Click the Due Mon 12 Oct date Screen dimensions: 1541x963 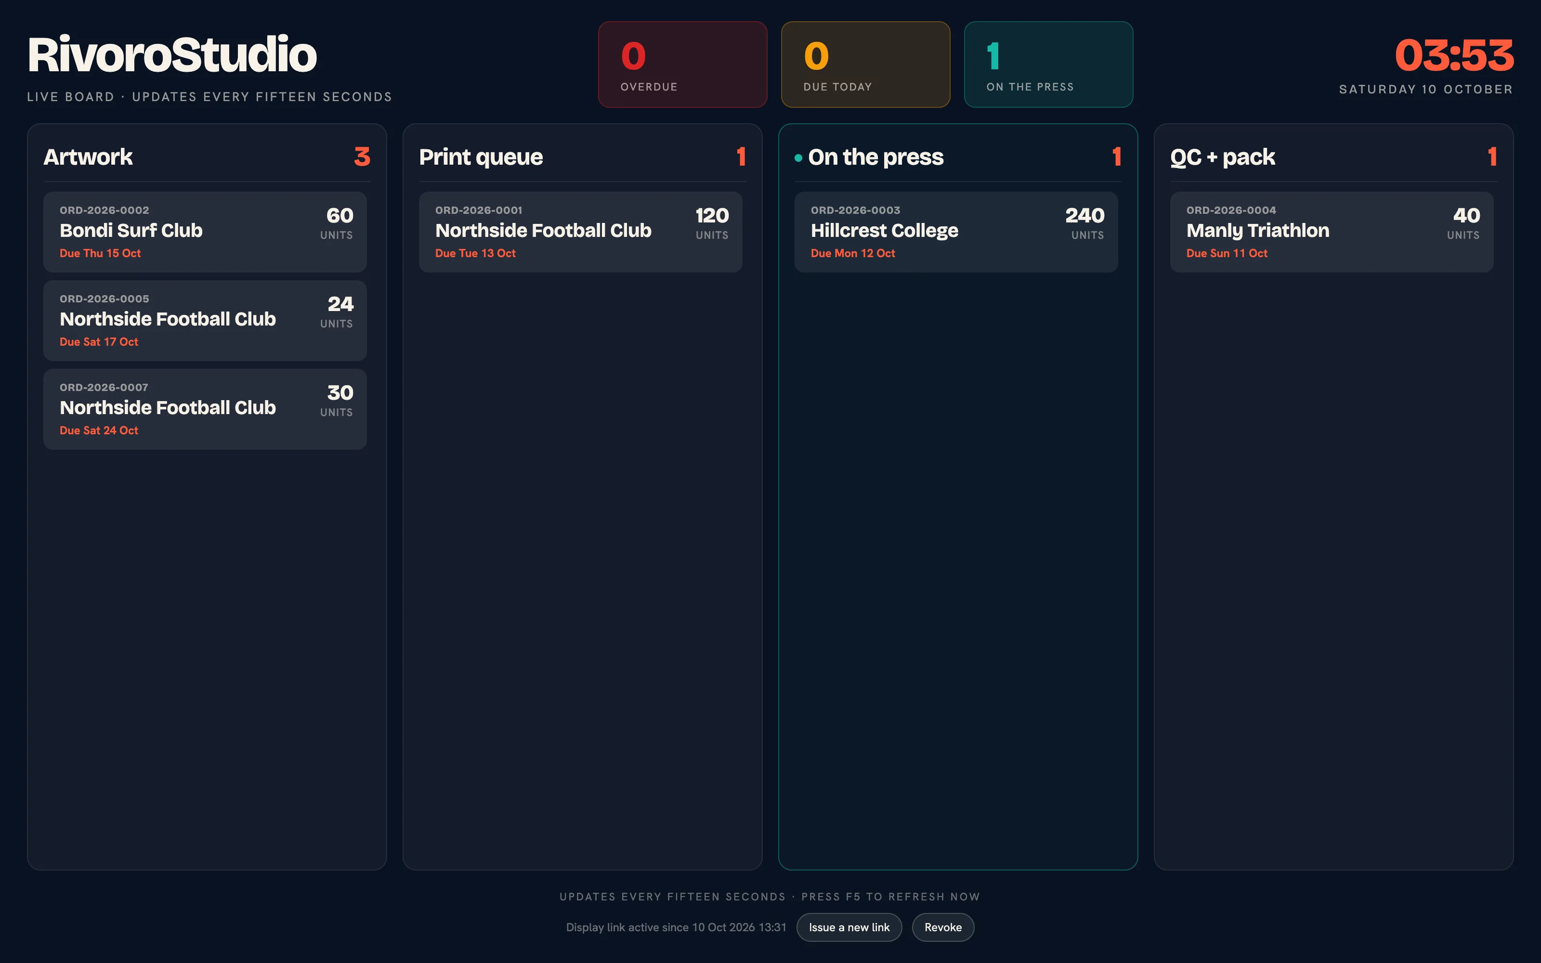(853, 253)
